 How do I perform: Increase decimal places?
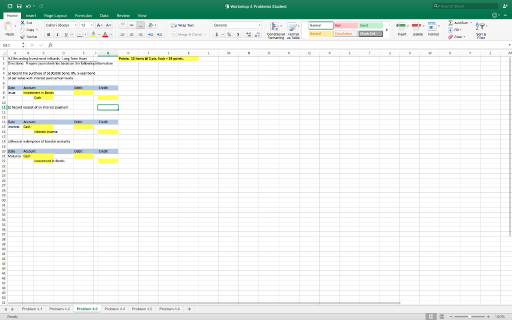tap(248, 34)
